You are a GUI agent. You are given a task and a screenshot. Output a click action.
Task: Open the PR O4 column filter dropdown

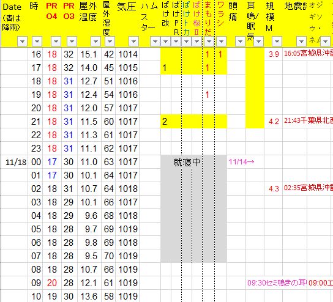click(56, 42)
